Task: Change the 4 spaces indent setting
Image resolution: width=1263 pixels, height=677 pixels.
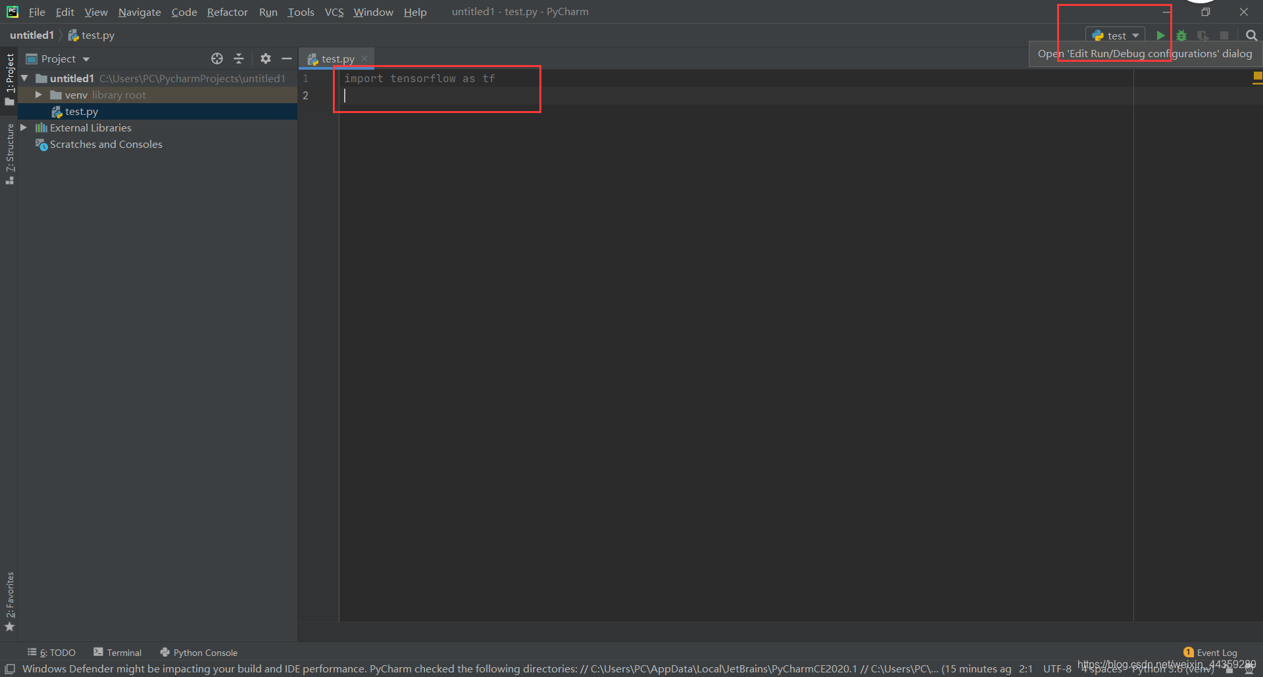Action: (1102, 669)
